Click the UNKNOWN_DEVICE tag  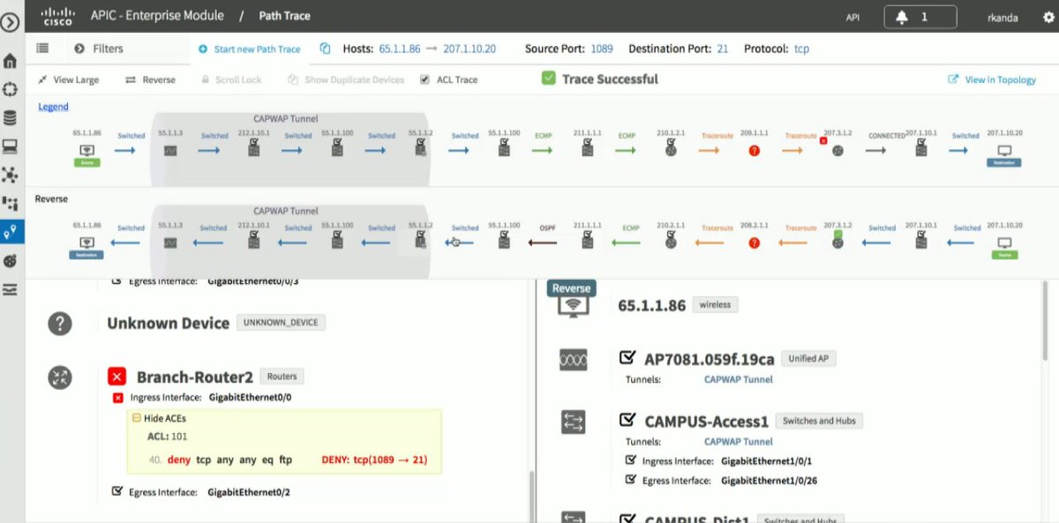pyautogui.click(x=281, y=323)
